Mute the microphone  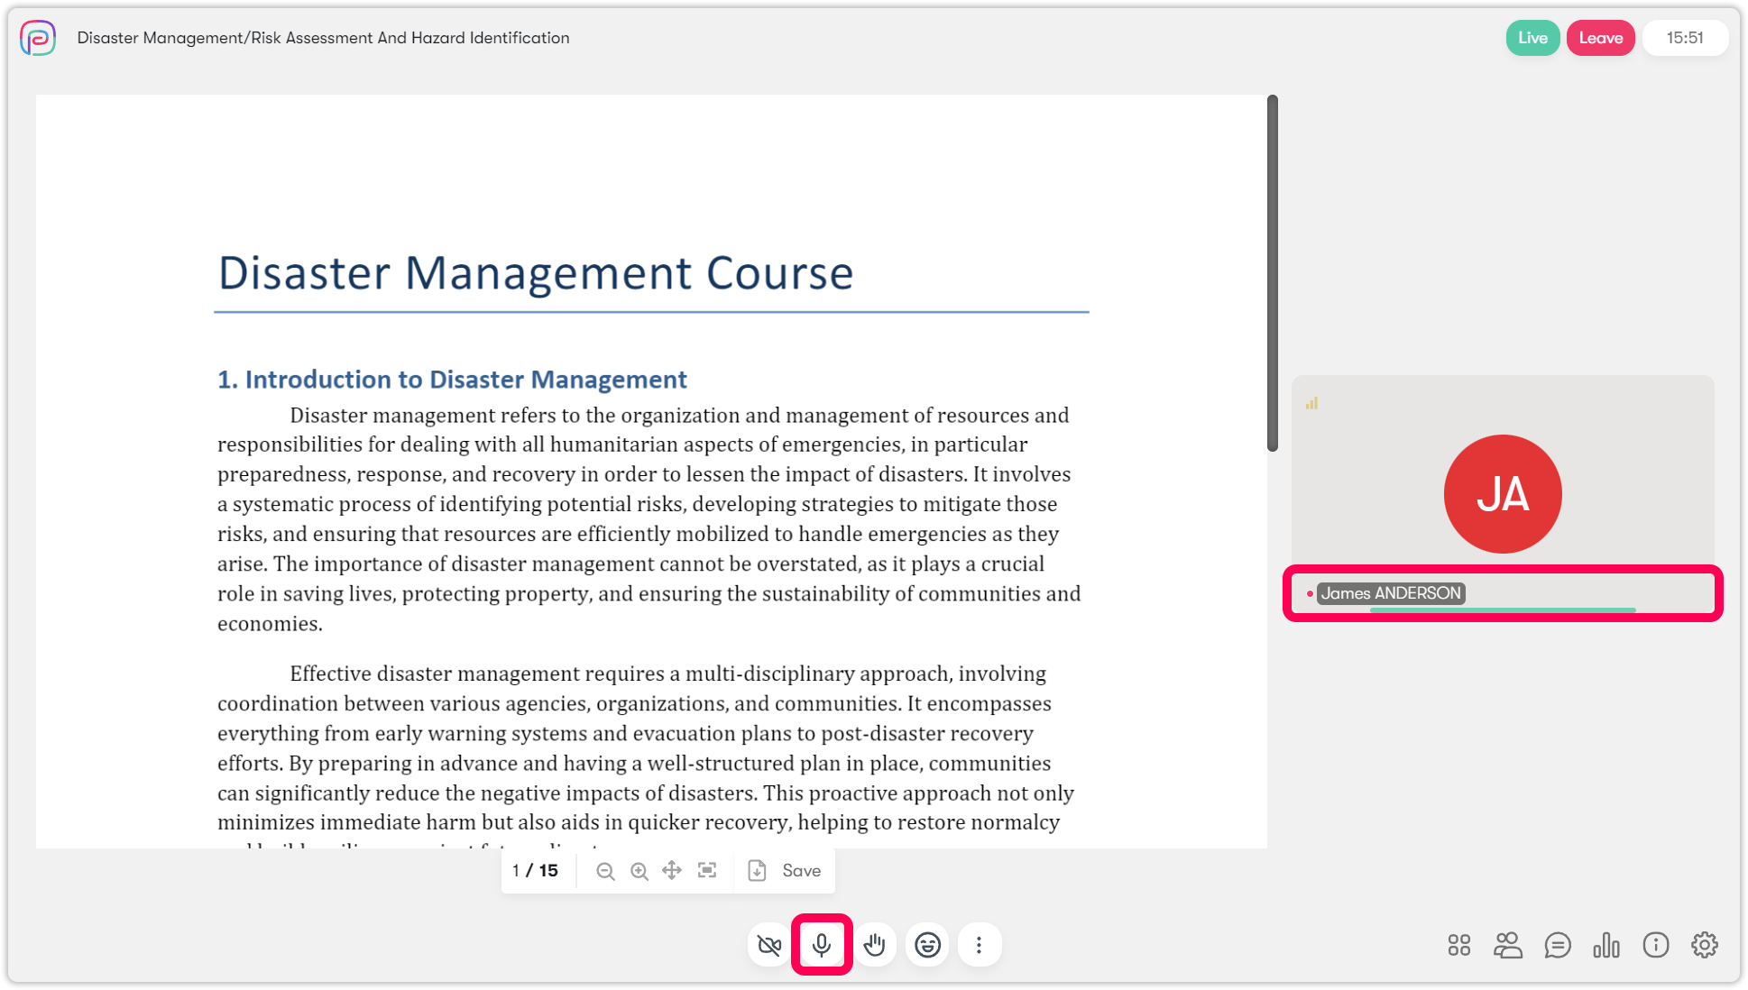click(822, 945)
